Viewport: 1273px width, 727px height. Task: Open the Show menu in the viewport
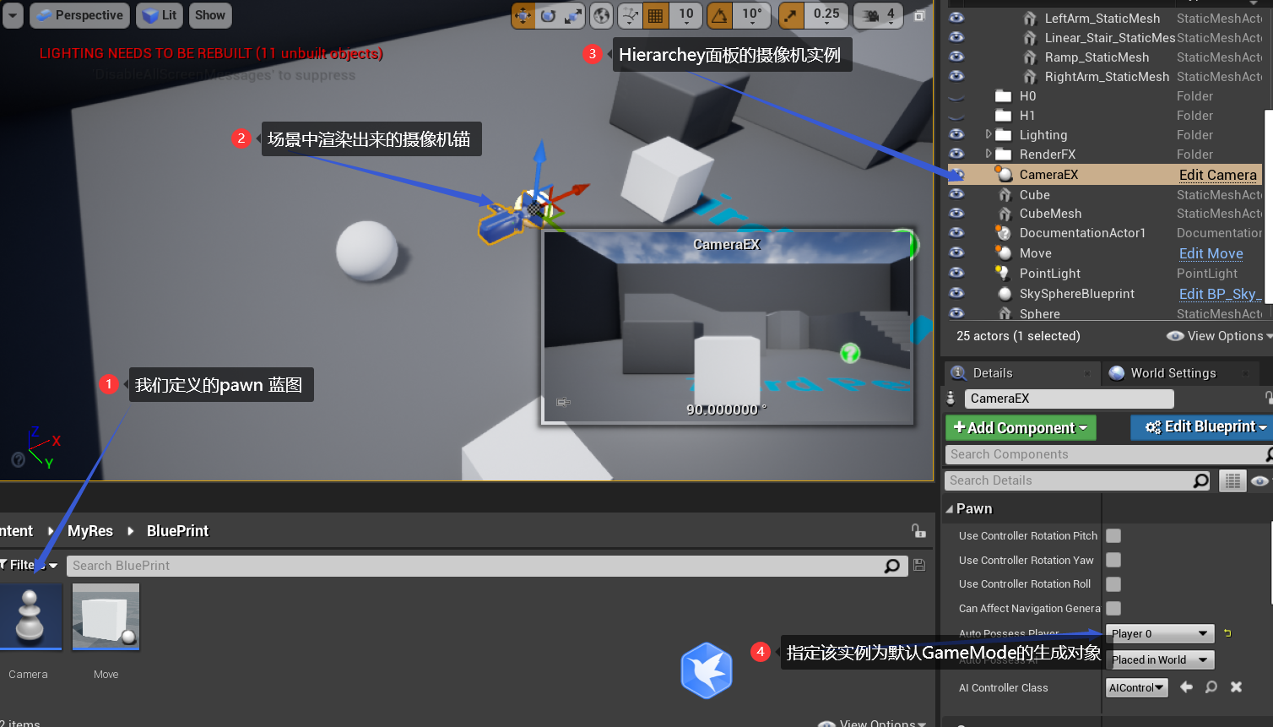pos(209,14)
